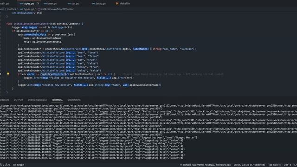The height and width of the screenshot is (167, 297).
Task: Click the 'Help: apiInvokeCounterDesc' line
Action: 43,42
